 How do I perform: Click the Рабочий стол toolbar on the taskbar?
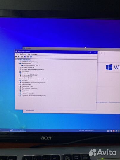pyautogui.click(x=89, y=131)
